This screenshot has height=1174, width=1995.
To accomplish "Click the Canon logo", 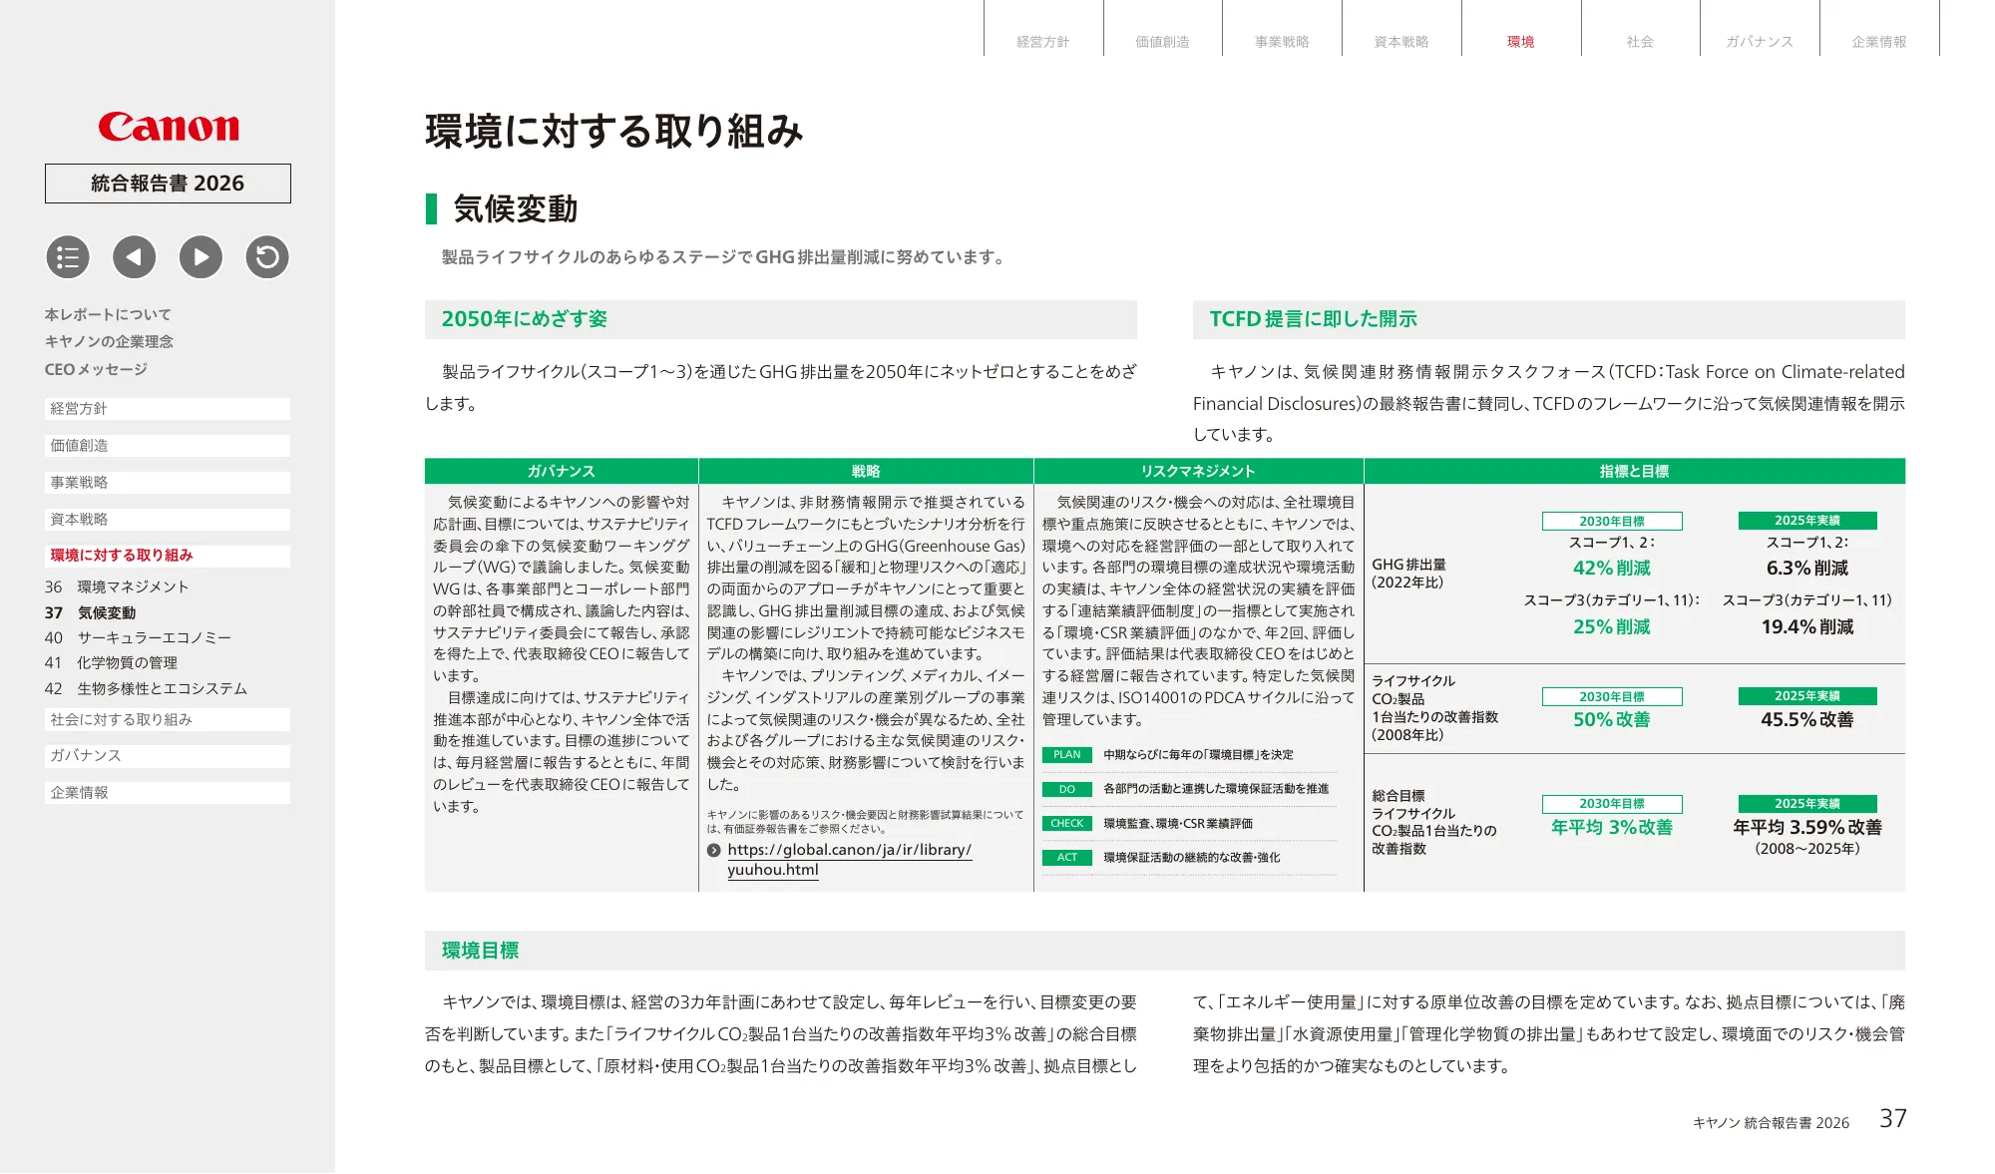I will tap(169, 127).
